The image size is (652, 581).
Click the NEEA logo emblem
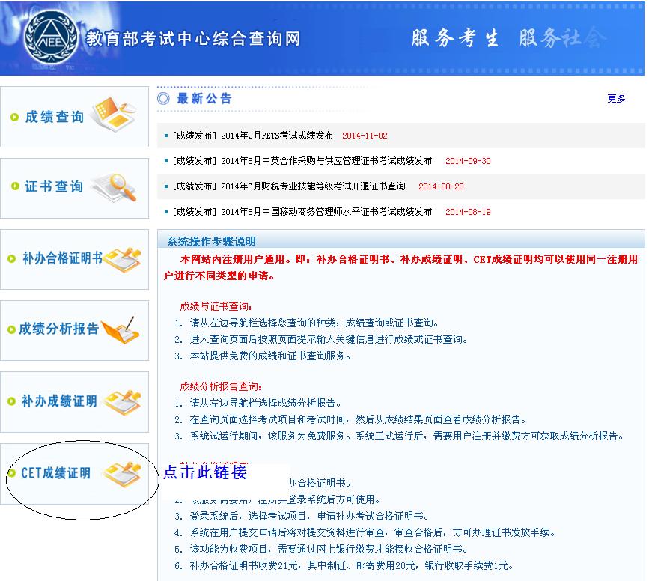point(51,37)
